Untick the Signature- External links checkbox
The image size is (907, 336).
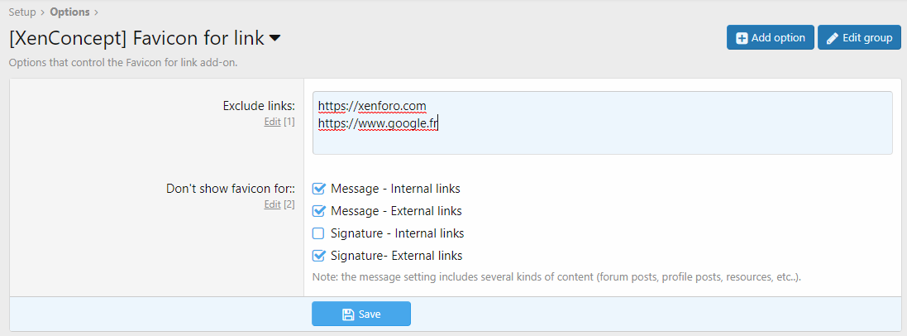[x=318, y=256]
